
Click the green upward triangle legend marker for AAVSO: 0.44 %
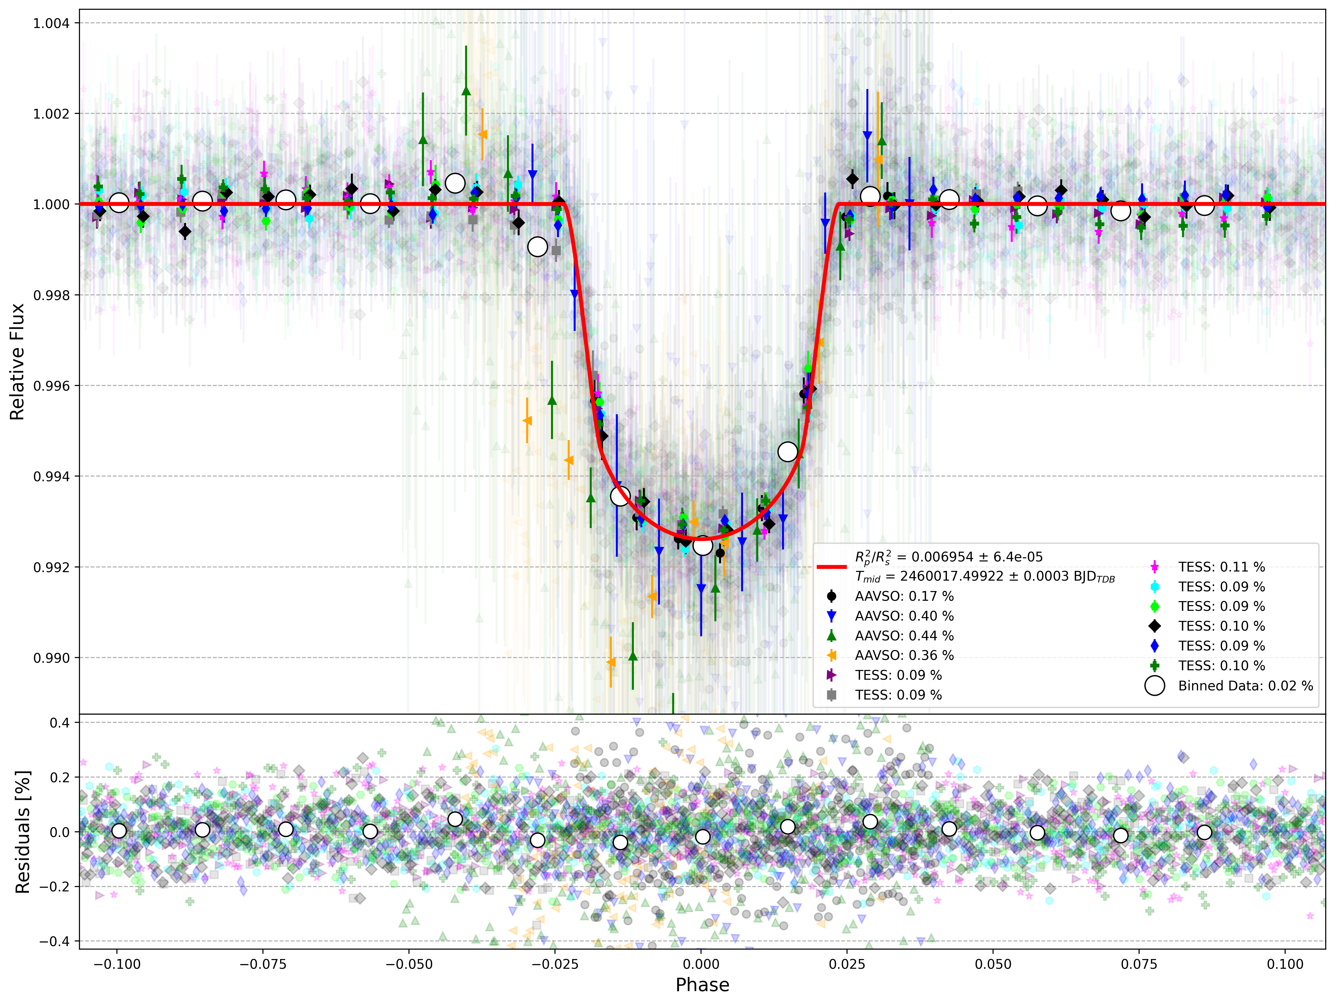[831, 635]
